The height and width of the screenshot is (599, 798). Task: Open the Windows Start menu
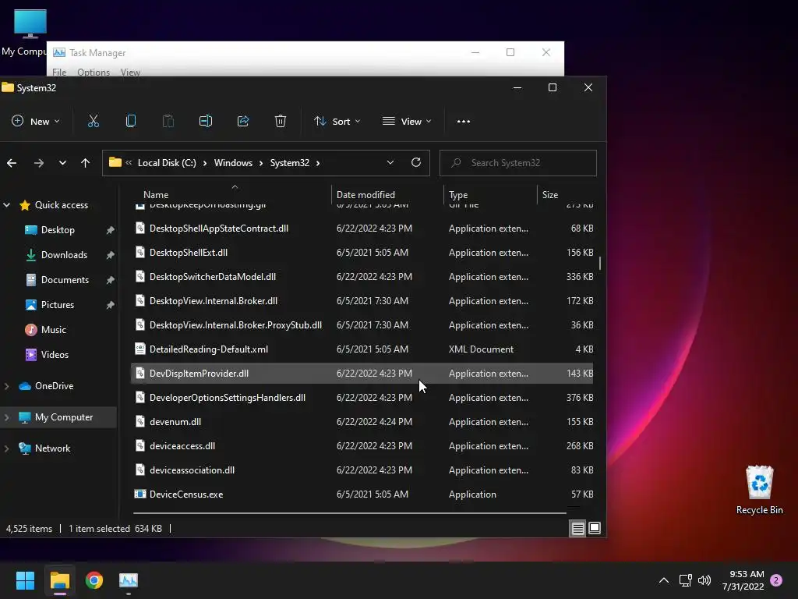pos(25,580)
